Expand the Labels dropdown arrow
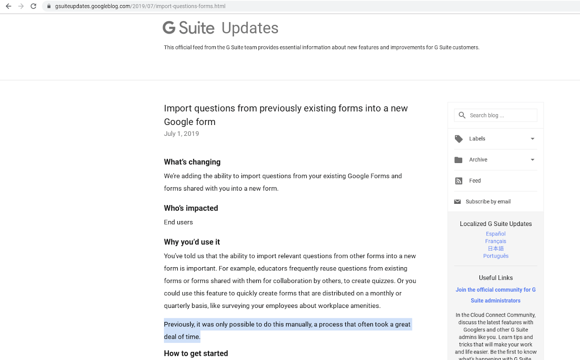580x360 pixels. [532, 139]
